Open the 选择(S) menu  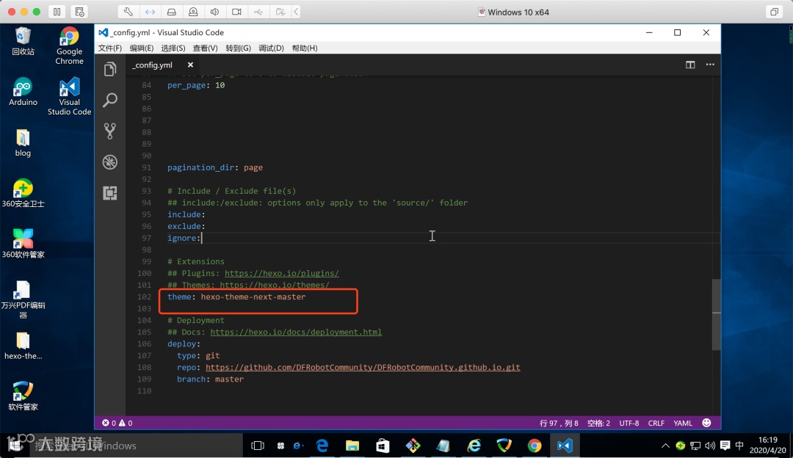(173, 48)
